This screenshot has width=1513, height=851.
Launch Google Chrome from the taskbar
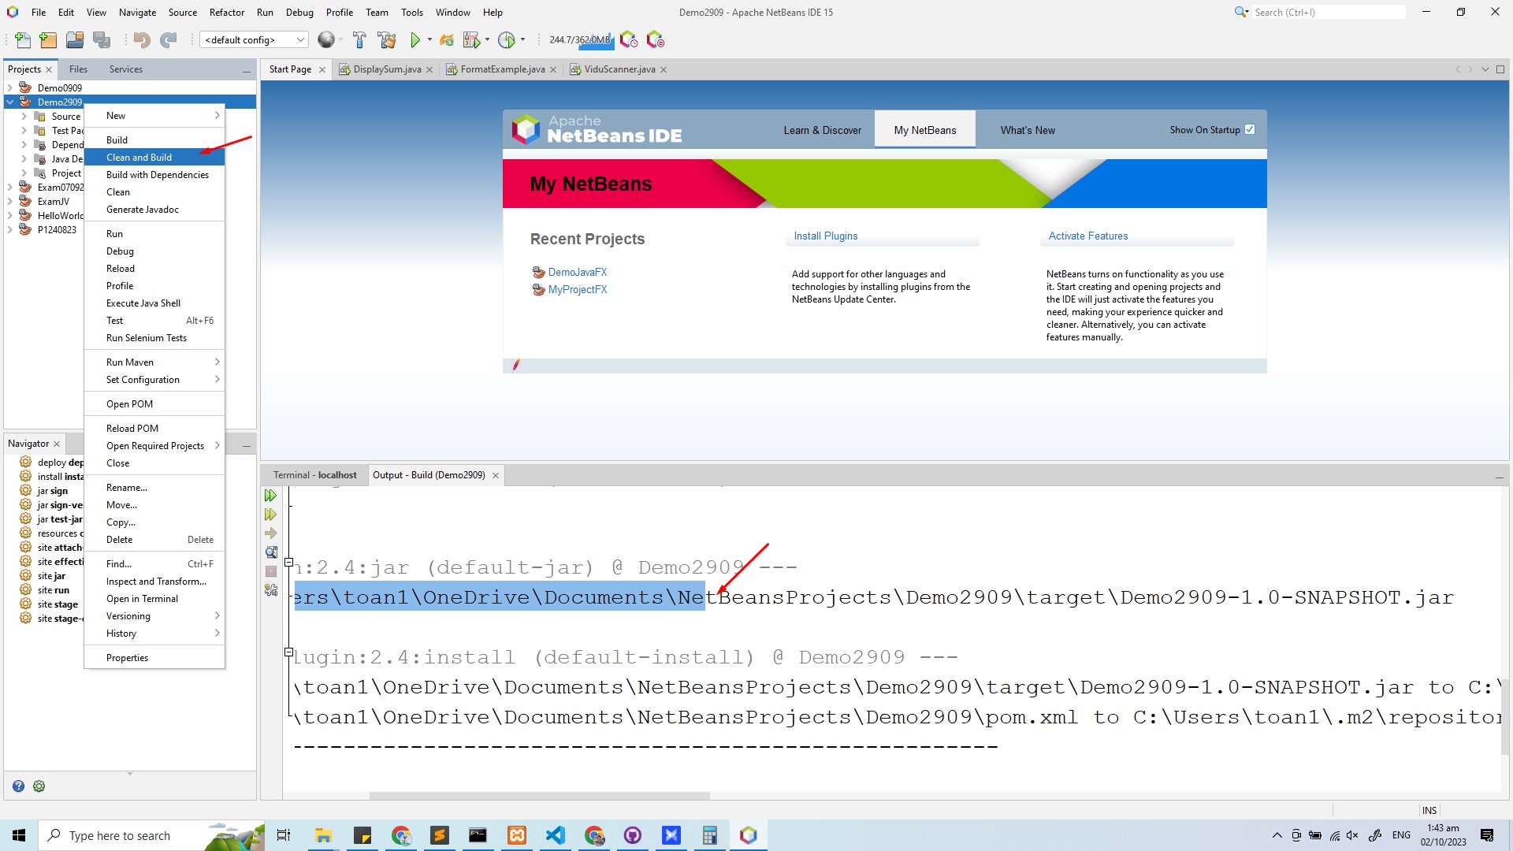(x=401, y=835)
